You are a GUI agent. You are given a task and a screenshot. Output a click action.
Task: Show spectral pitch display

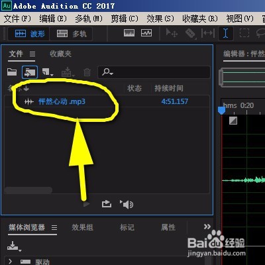146,33
